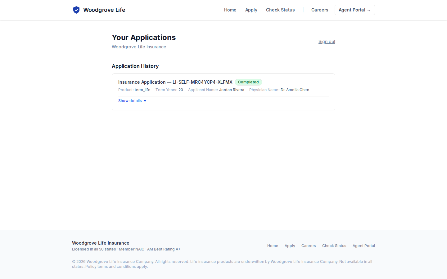
Task: Open Careers in the top navigation
Action: [x=320, y=10]
